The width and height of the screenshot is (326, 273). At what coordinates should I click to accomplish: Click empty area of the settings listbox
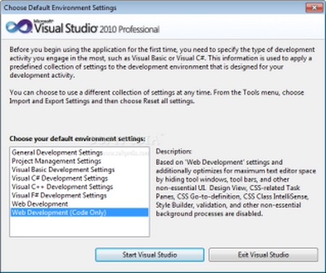[x=80, y=227]
